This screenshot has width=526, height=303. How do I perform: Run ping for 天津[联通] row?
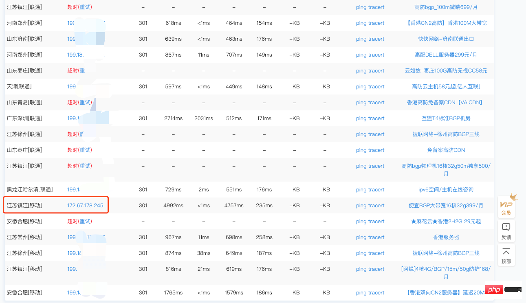(x=361, y=87)
